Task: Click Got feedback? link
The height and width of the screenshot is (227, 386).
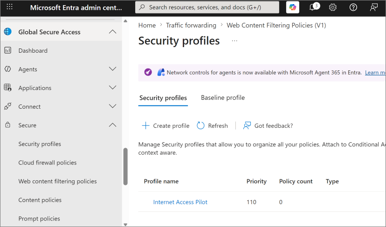Action: point(274,126)
